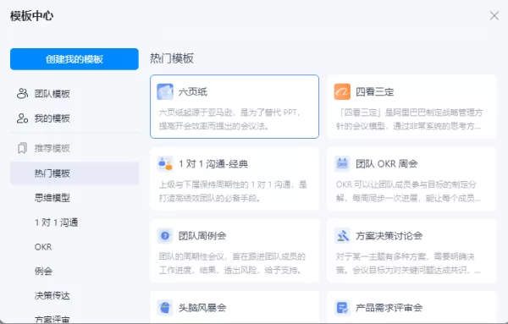
Task: Open 产品需求评审会 template title
Action: 389,307
